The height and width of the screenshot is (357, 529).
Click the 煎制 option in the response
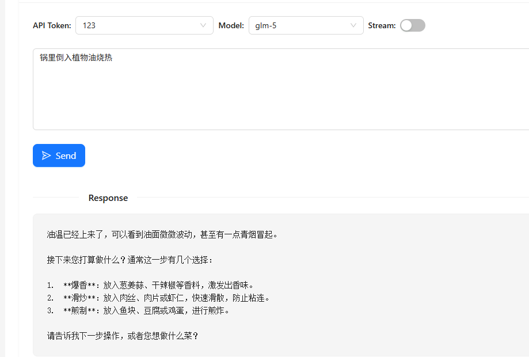[79, 310]
